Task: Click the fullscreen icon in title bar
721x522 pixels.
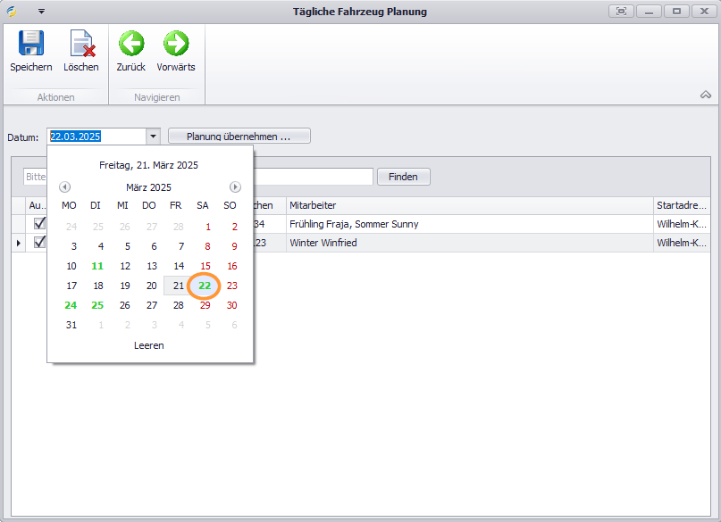Action: [621, 12]
